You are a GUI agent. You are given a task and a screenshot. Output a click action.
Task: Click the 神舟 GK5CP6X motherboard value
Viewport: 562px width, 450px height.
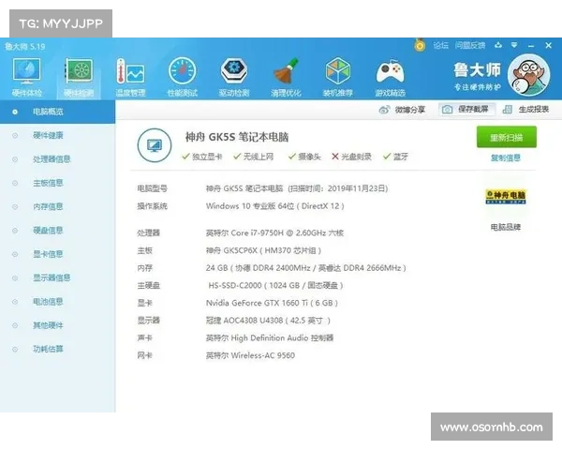click(263, 250)
